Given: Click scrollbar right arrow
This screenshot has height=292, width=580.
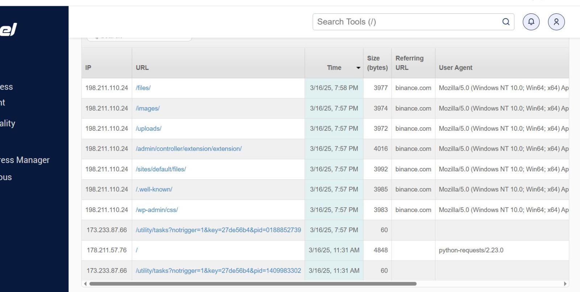Looking at the screenshot, I should [565, 284].
